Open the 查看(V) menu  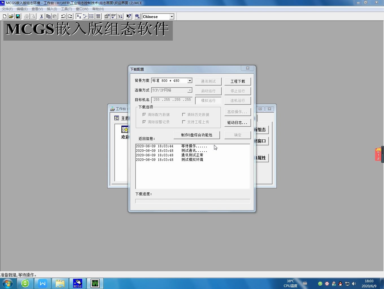(x=37, y=9)
